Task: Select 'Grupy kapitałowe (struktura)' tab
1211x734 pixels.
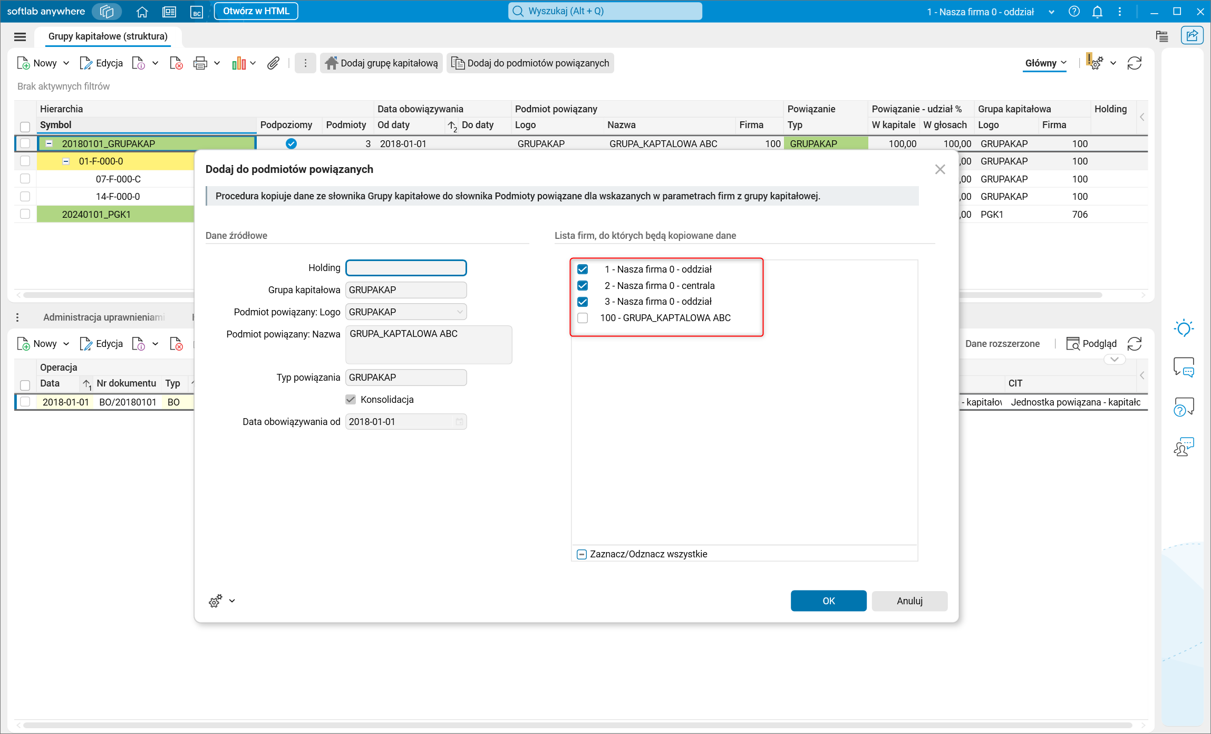Action: (x=108, y=36)
